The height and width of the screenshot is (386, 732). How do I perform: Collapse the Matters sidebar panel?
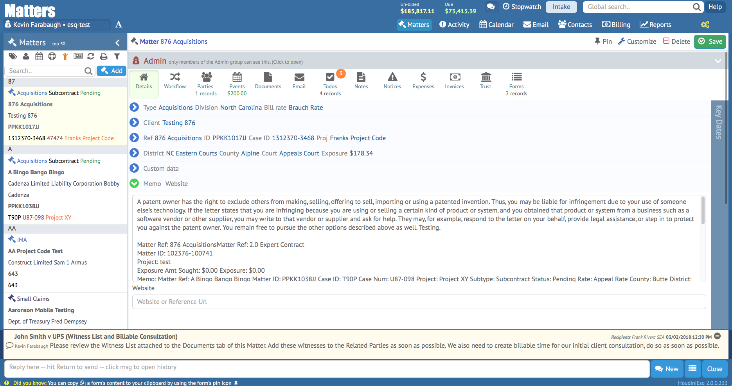point(117,43)
